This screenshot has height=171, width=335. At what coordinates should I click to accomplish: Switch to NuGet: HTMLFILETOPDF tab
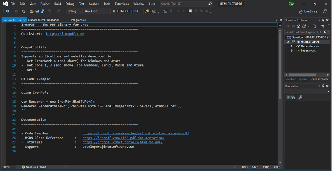click(x=44, y=20)
